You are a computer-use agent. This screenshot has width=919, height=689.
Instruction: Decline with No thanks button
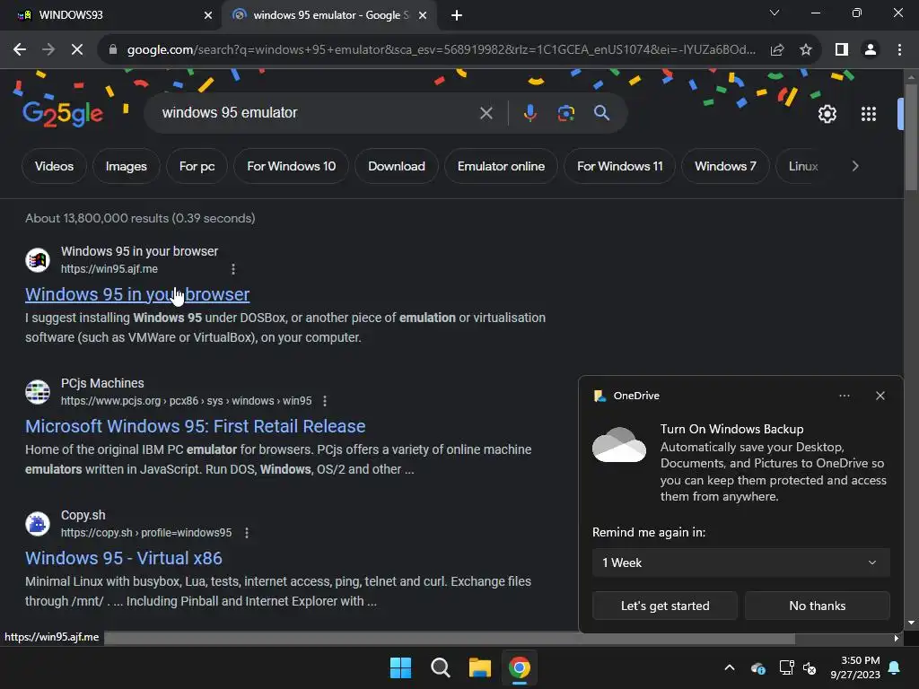pyautogui.click(x=817, y=606)
